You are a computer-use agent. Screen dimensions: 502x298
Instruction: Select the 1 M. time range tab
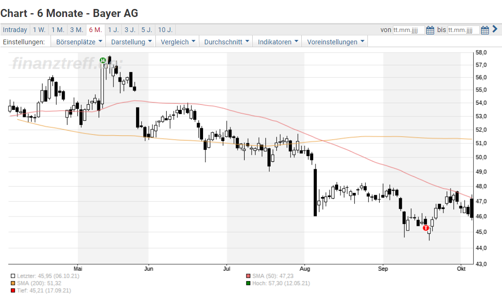point(58,30)
